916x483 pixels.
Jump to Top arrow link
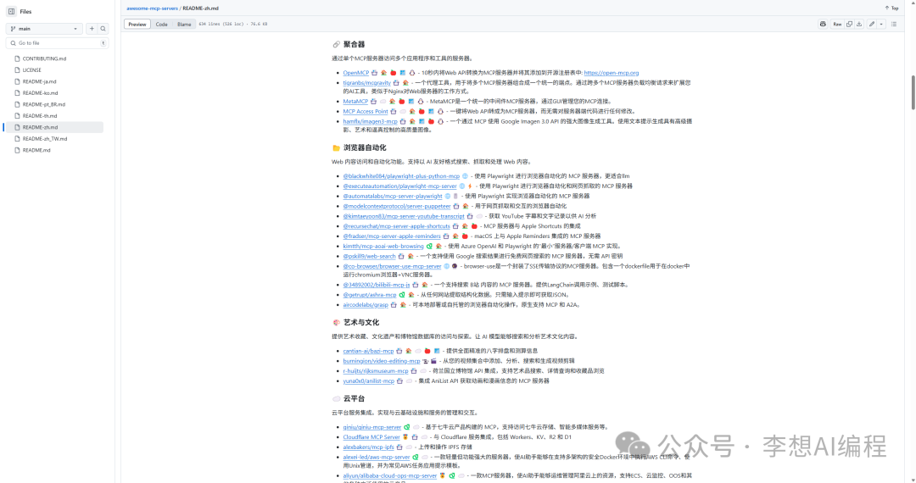coord(891,8)
